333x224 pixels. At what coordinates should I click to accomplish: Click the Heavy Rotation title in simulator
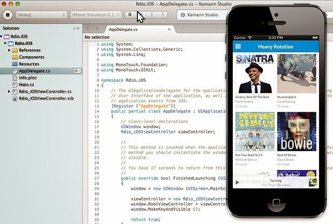(275, 46)
